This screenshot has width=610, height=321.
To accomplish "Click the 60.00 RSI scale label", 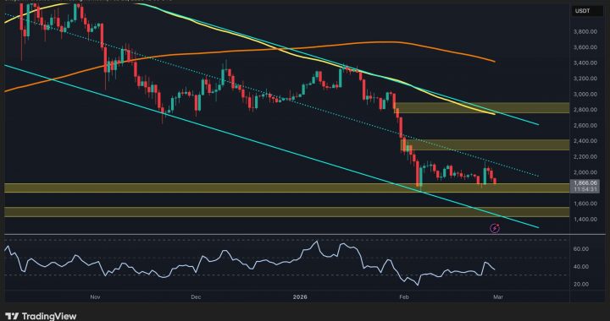I will 581,249.
